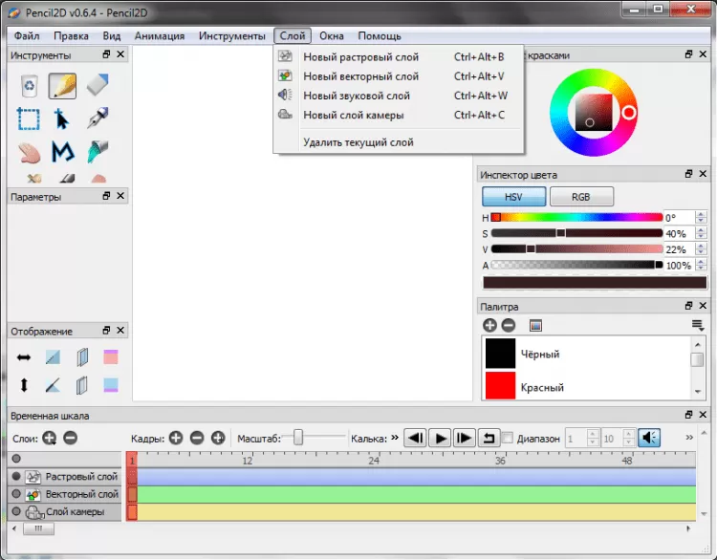Toggle blue next onion skin color

click(x=111, y=385)
